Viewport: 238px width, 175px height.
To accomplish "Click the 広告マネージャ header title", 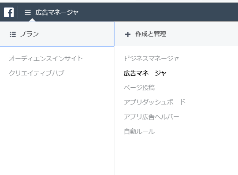I will pos(57,12).
